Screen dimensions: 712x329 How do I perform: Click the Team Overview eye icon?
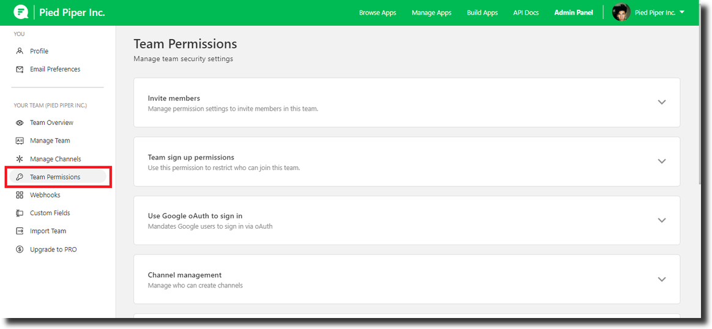click(x=20, y=122)
